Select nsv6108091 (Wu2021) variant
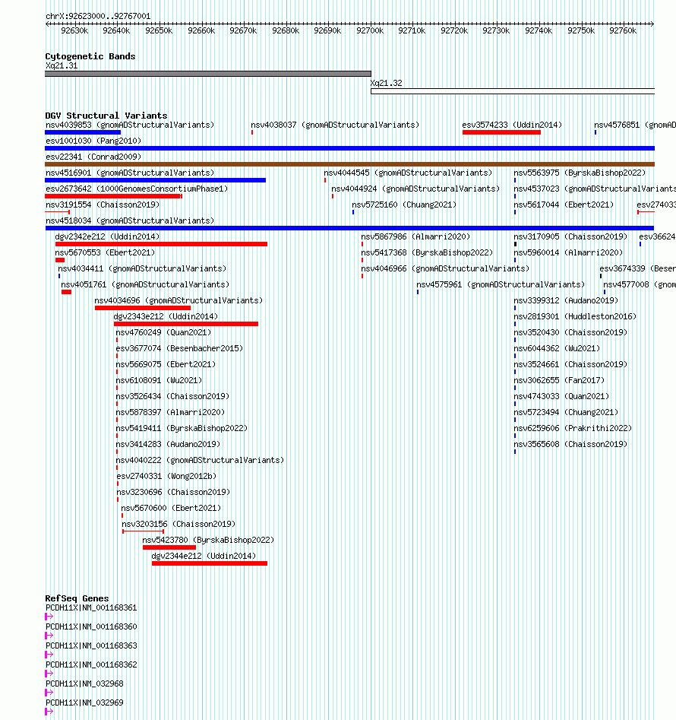Screen dimensions: 676x720 [159, 380]
